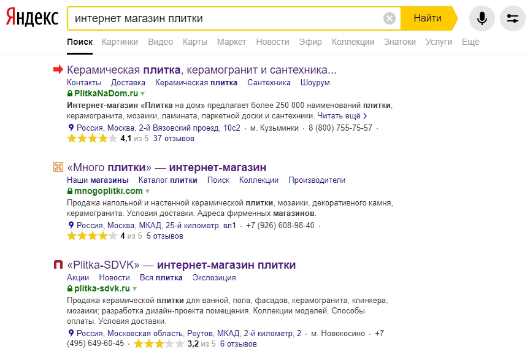Open Наши магазины sitelink
This screenshot has height=357, width=530.
point(98,180)
